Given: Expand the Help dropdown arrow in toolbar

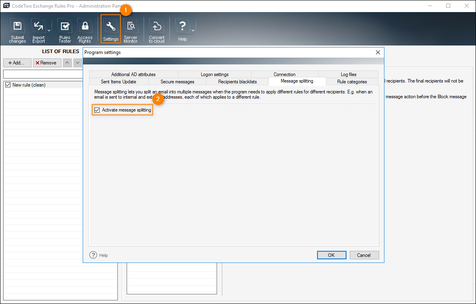Looking at the screenshot, I should pyautogui.click(x=193, y=31).
